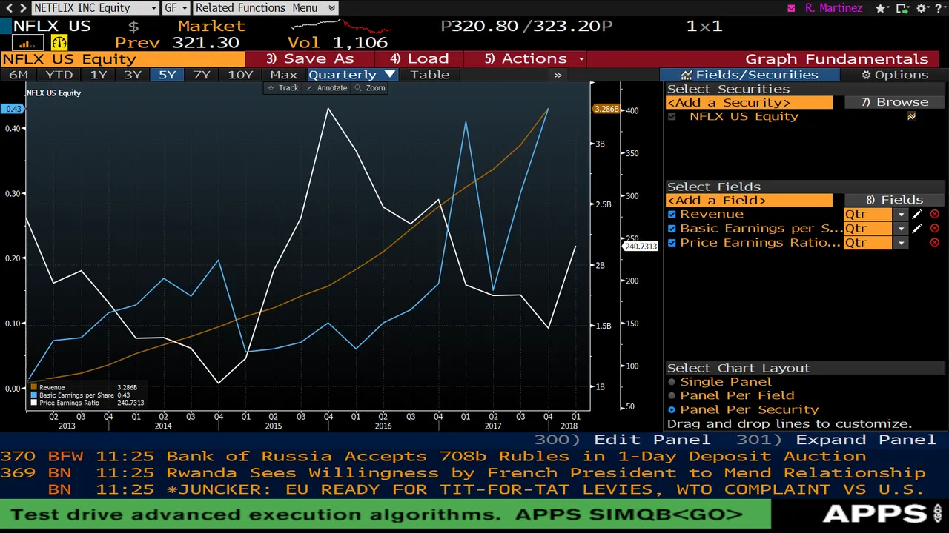The image size is (949, 533).
Task: Click the Price Earnings Ratio legend swatch
Action: click(34, 403)
